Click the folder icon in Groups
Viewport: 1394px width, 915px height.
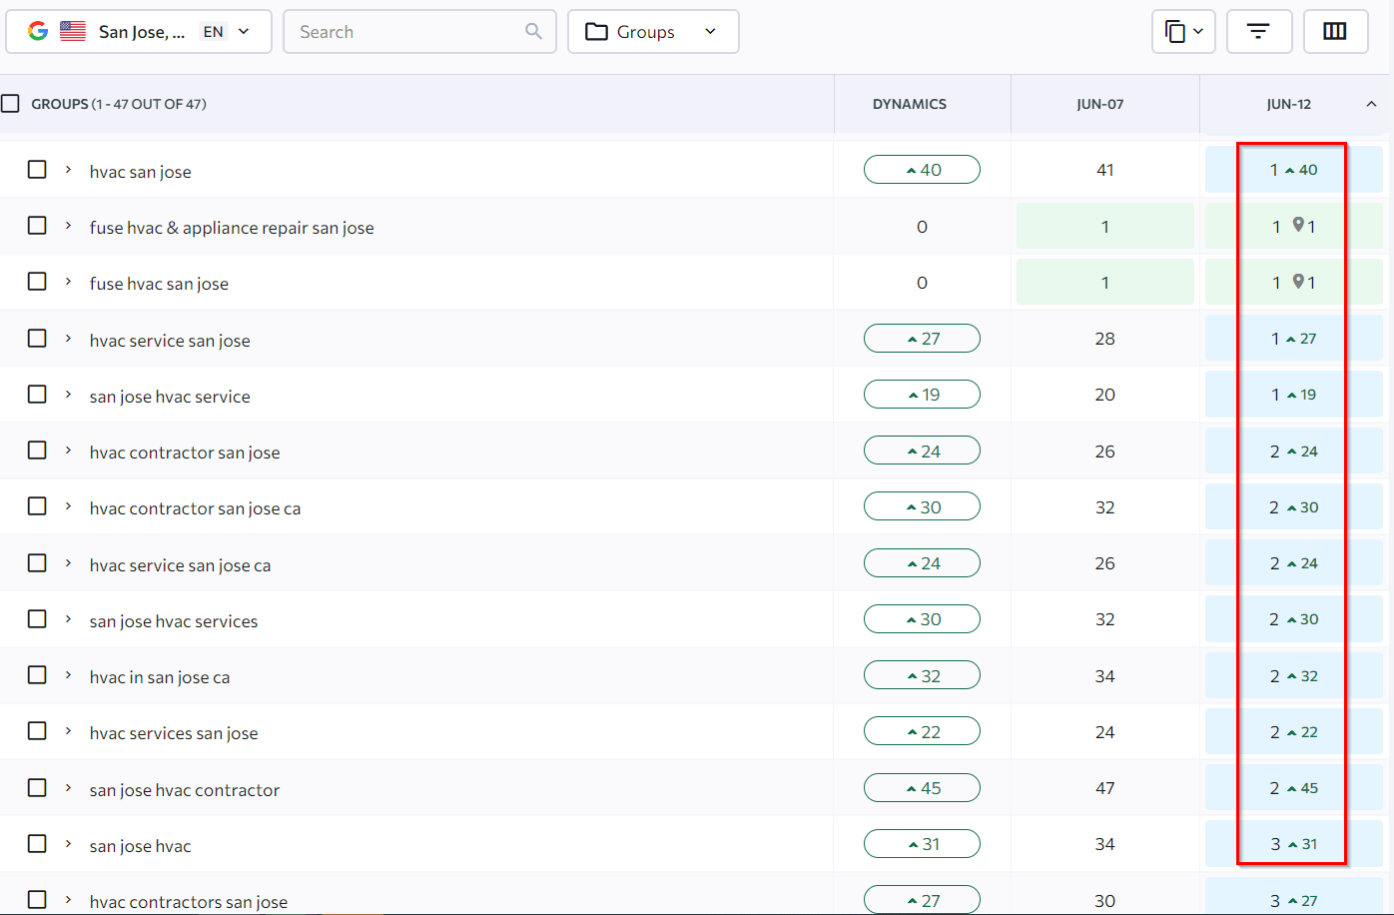pyautogui.click(x=596, y=32)
